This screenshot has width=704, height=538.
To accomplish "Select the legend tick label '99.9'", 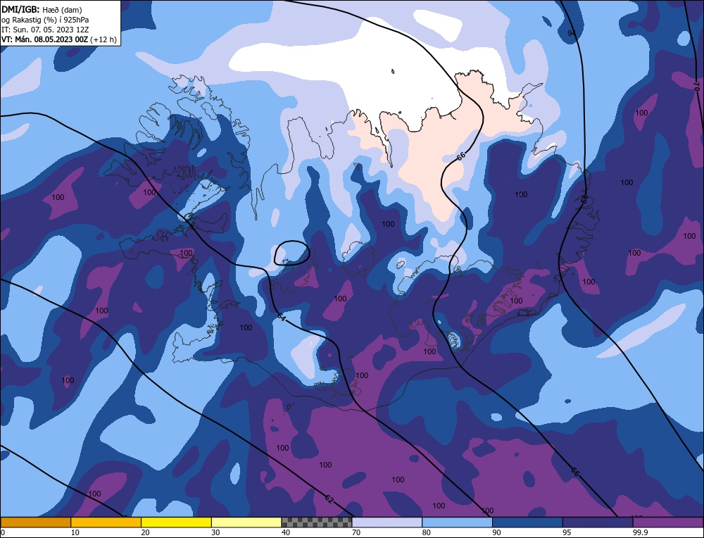I will coord(639,532).
